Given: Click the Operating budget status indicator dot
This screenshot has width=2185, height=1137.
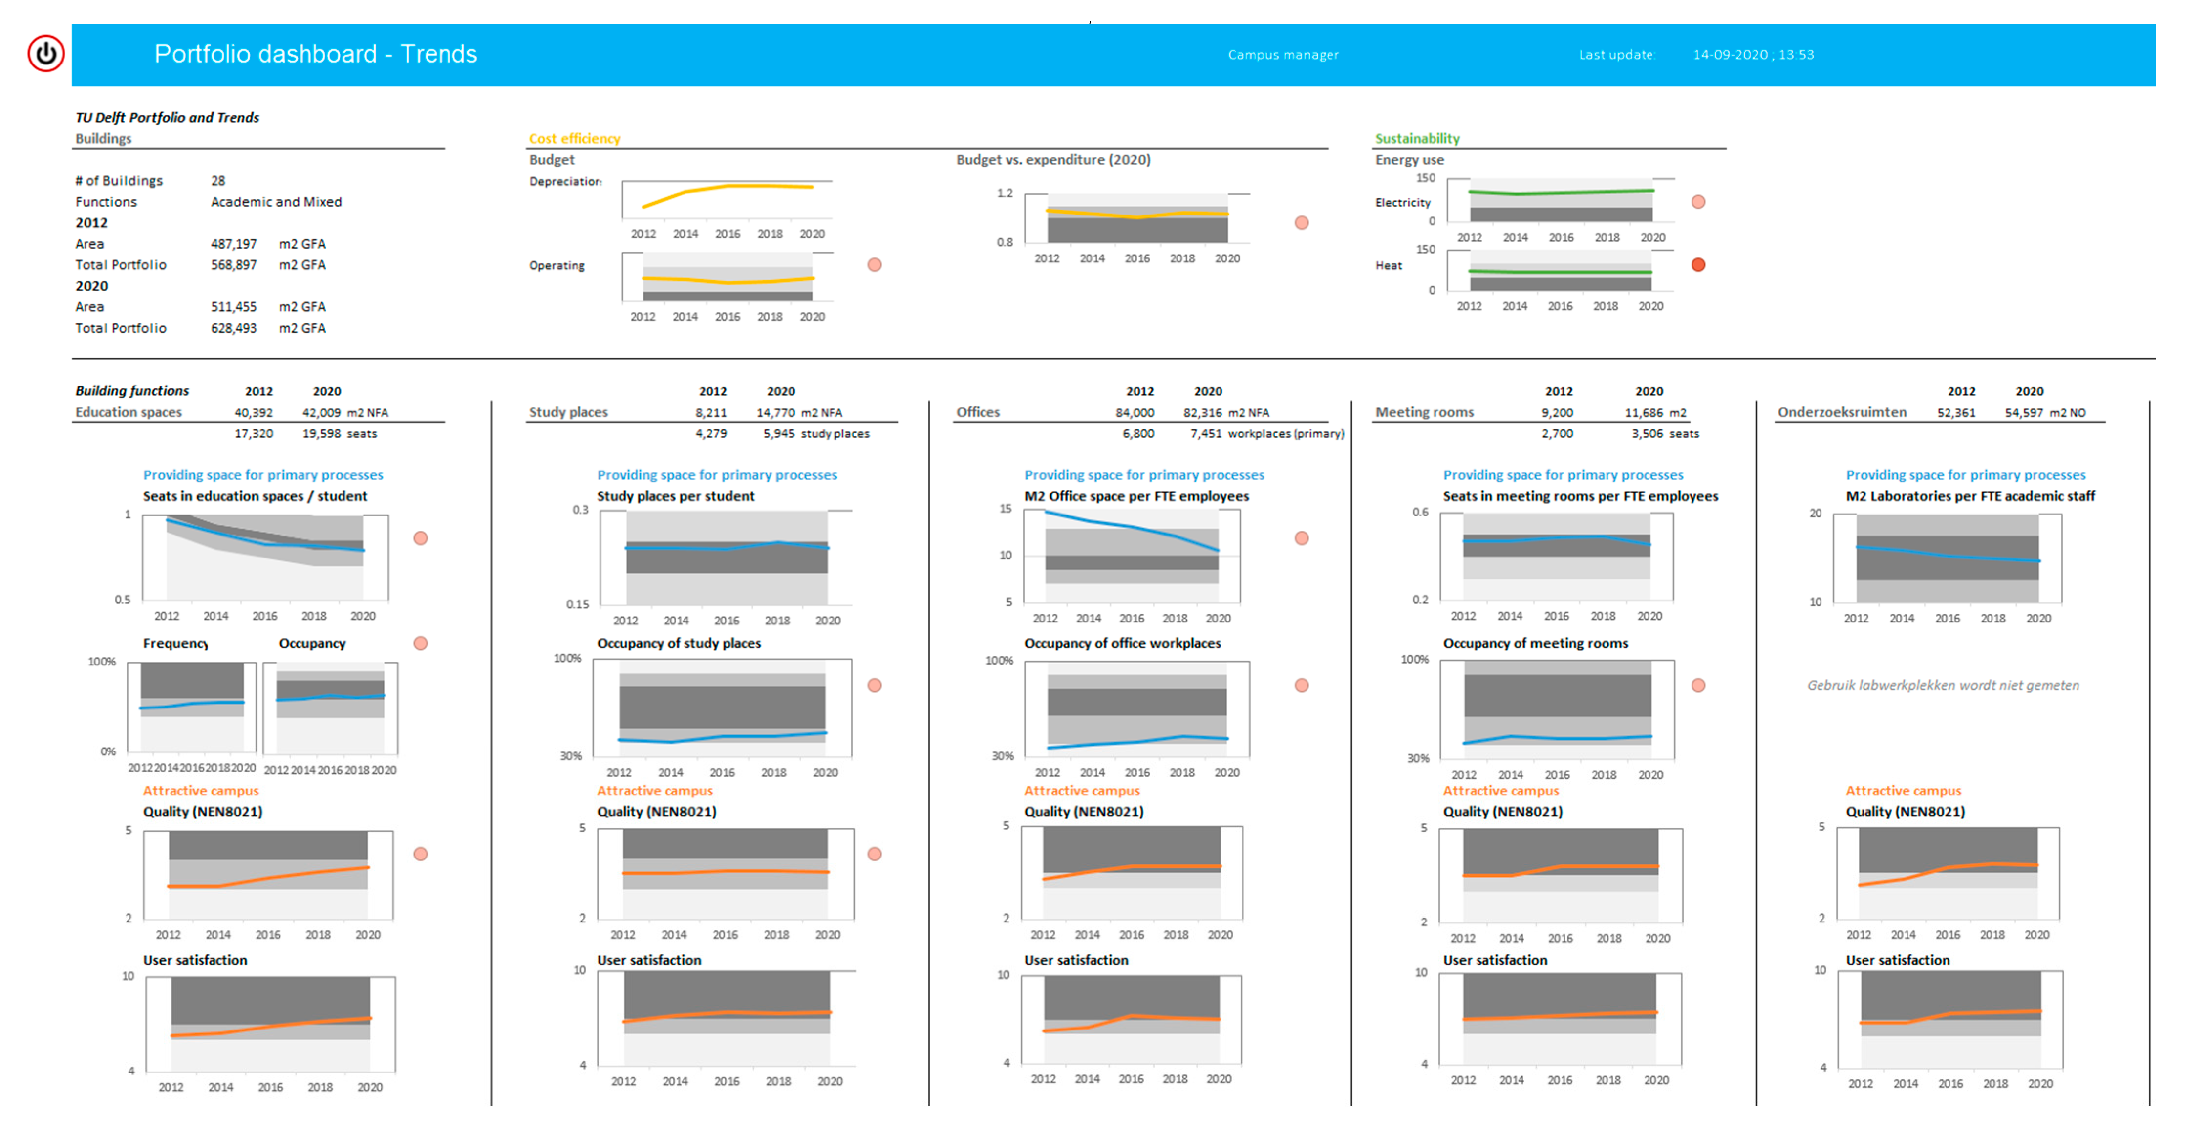Looking at the screenshot, I should point(875,265).
